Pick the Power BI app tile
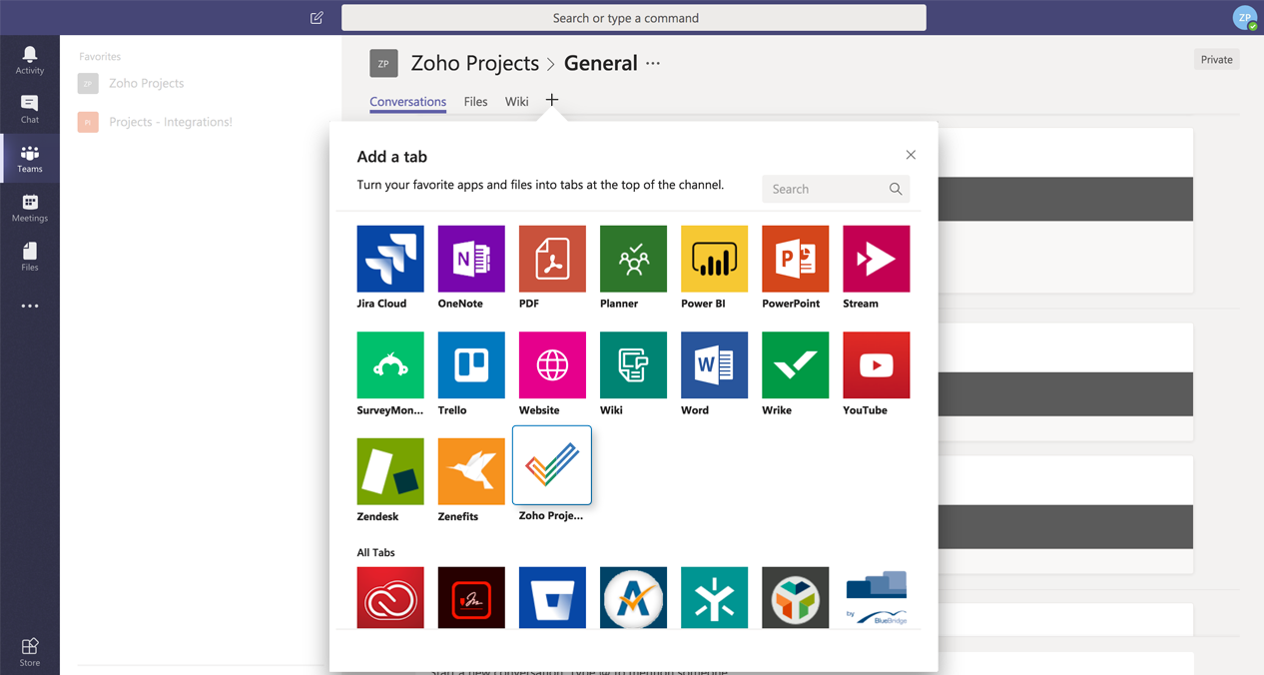This screenshot has height=675, width=1264. coord(714,259)
